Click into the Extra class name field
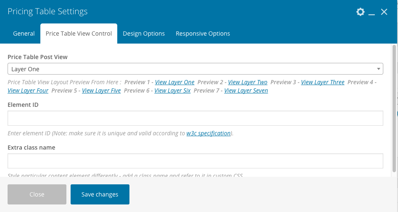Screen dimensions: 398x212 tap(195, 161)
